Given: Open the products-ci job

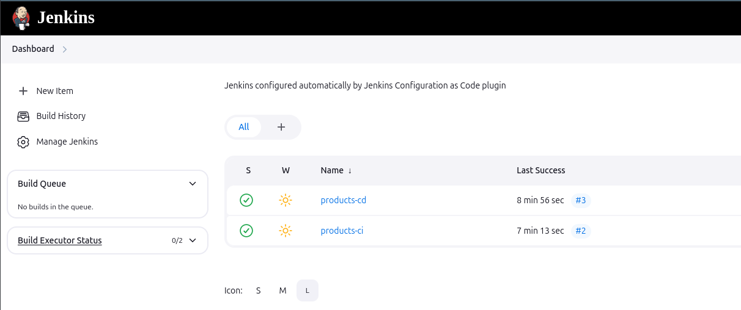Looking at the screenshot, I should (342, 231).
